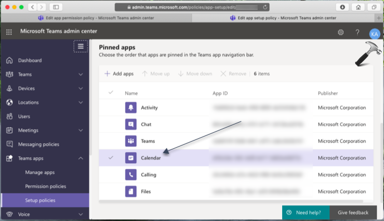
Task: Click the Users label in sidebar
Action: pyautogui.click(x=24, y=117)
